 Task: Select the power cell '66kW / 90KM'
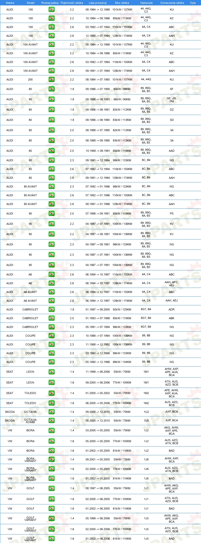(122, 99)
